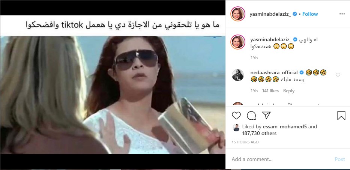Like nedaashrara_official's comment heart

click(338, 75)
